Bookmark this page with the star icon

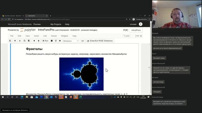(x=130, y=19)
